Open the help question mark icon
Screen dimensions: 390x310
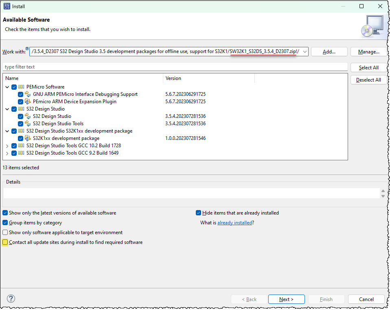(11, 299)
